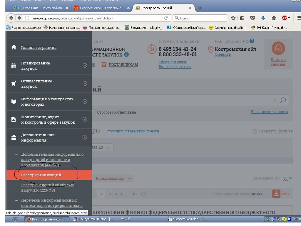Go to results page 2
Image resolution: width=301 pixels, height=226 pixels.
click(110, 194)
